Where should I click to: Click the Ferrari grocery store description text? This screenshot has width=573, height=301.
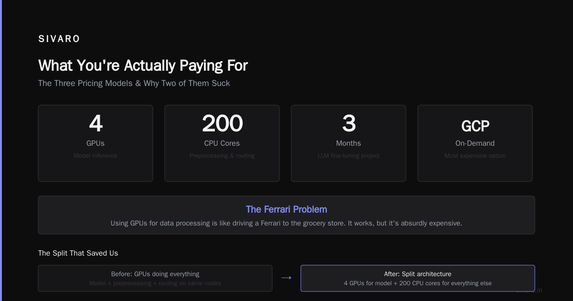point(286,223)
